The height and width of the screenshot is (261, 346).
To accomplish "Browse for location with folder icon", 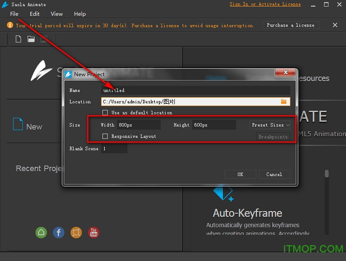I will (x=284, y=101).
